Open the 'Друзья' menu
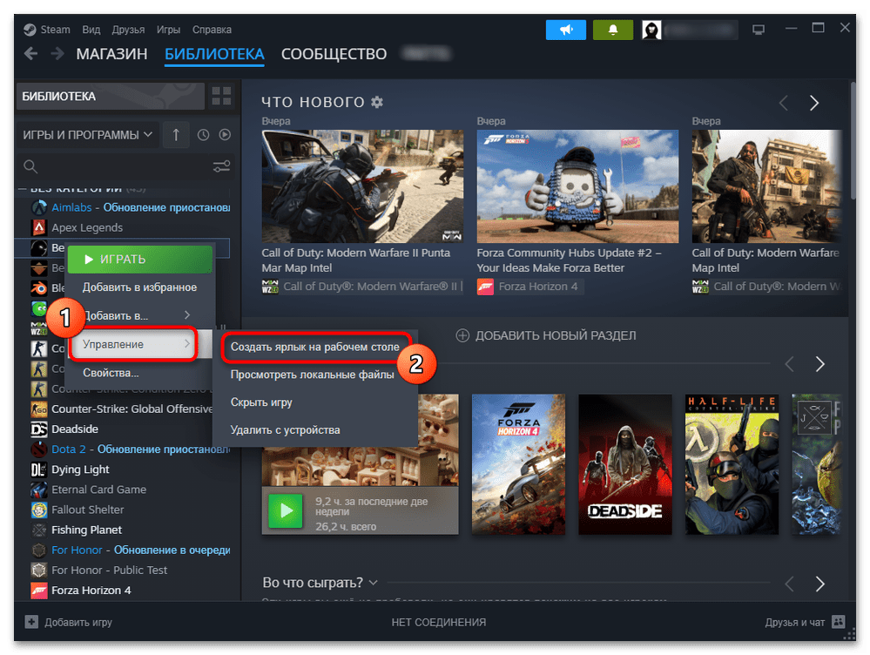This screenshot has width=870, height=655. [128, 30]
